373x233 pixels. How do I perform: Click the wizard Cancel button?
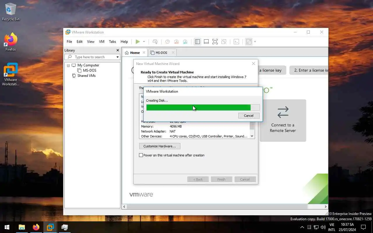pyautogui.click(x=245, y=179)
